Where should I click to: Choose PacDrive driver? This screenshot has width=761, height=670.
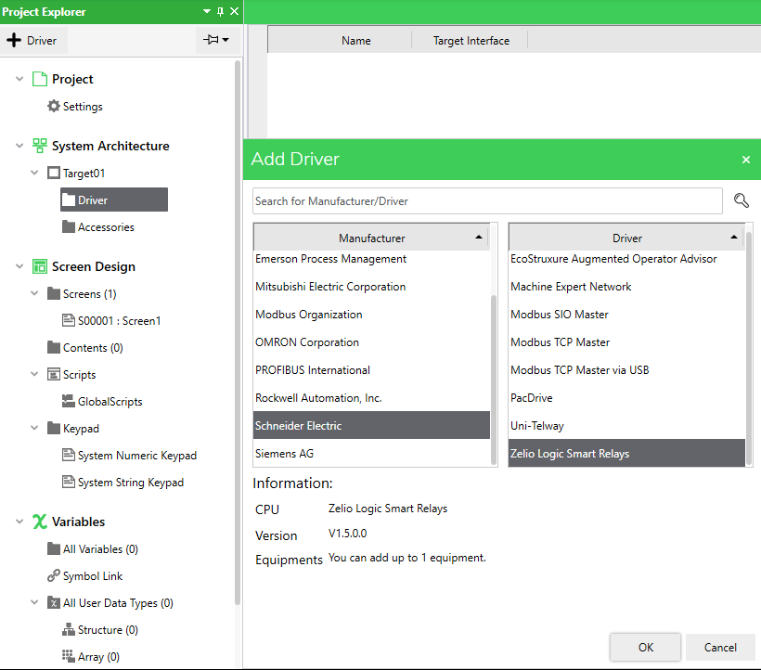coord(626,398)
